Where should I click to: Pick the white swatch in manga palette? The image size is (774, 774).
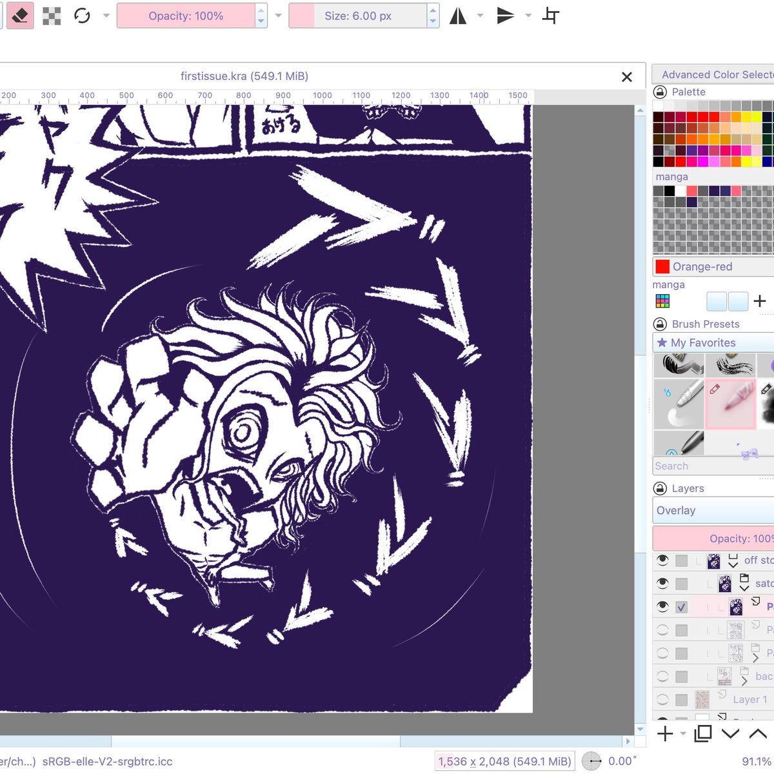680,191
